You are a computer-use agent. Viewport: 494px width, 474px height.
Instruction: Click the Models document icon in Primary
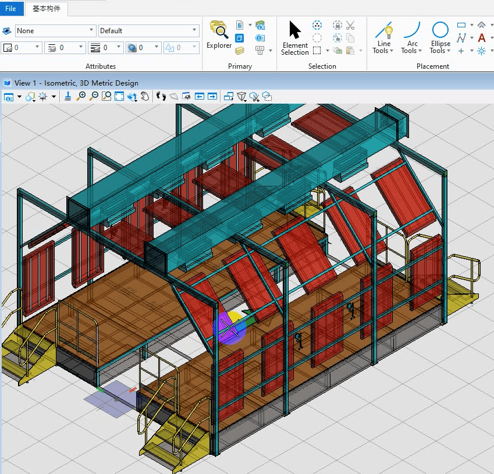click(240, 25)
